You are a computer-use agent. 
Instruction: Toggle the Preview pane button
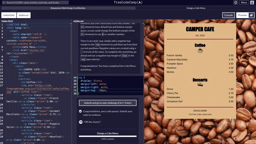pyautogui.click(x=242, y=15)
